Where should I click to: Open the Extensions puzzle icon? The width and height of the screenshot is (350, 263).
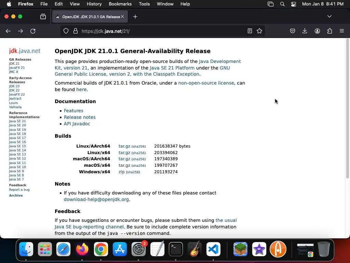tap(329, 31)
